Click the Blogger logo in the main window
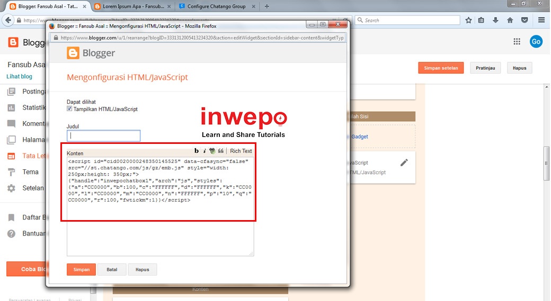 (x=13, y=42)
